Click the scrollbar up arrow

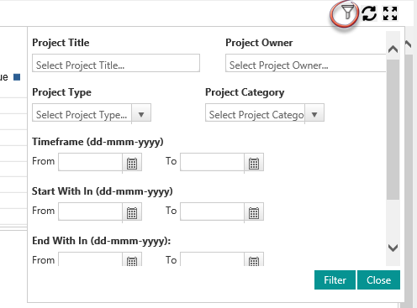393,50
